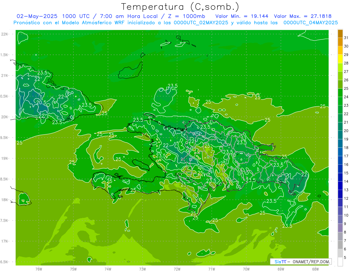Select the date text '02-May-2025 1000 UTC'
Viewport: 354px width, 273px height.
pyautogui.click(x=53, y=16)
